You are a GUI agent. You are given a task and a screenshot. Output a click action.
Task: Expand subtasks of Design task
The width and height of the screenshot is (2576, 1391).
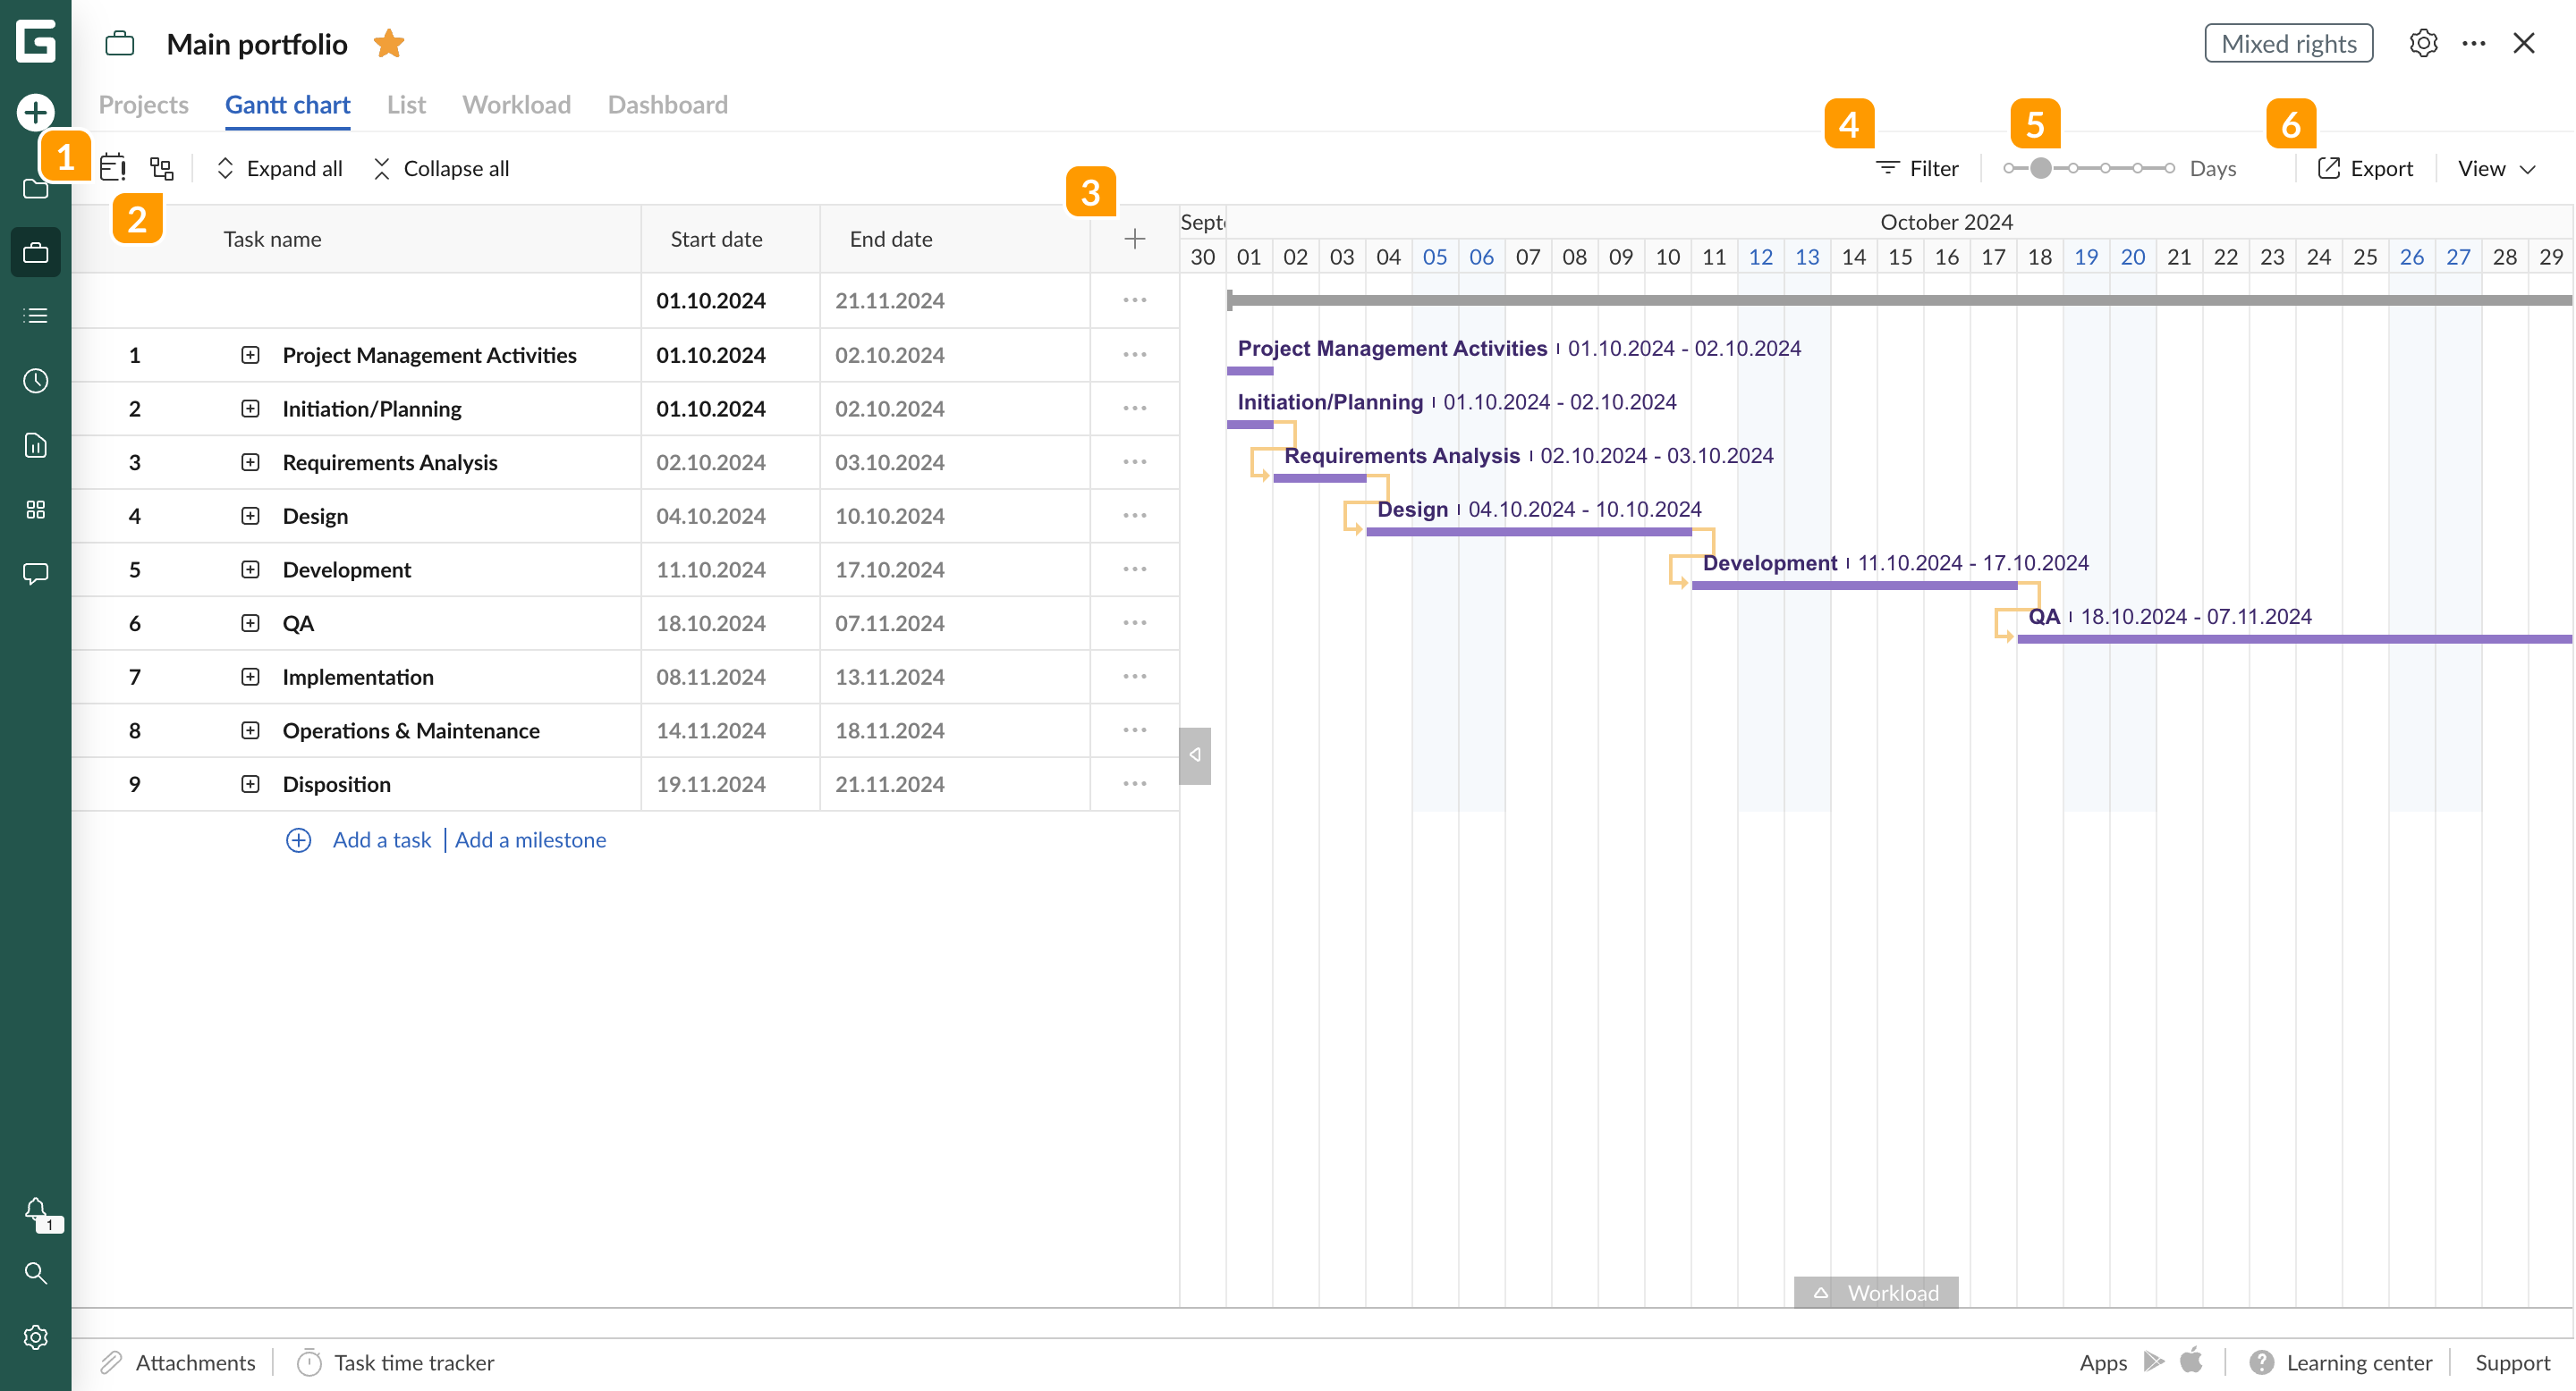coord(249,516)
